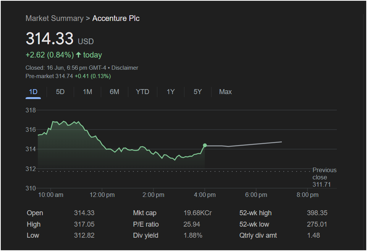Click the 8:00 pm axis label
367x251 pixels.
click(307, 195)
